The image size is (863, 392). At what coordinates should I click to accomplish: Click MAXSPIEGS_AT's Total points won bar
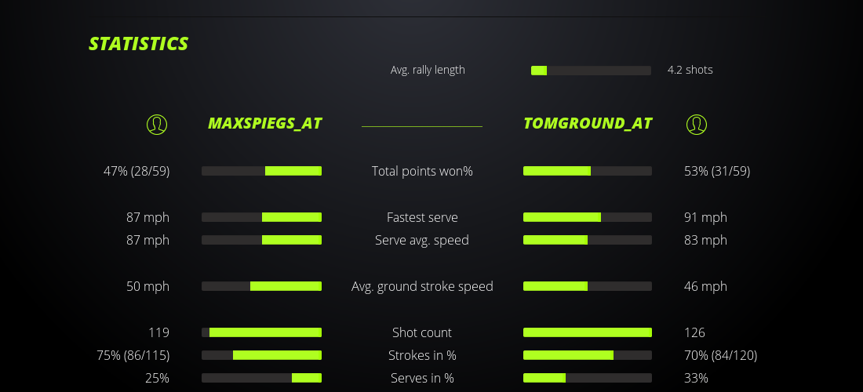[261, 171]
